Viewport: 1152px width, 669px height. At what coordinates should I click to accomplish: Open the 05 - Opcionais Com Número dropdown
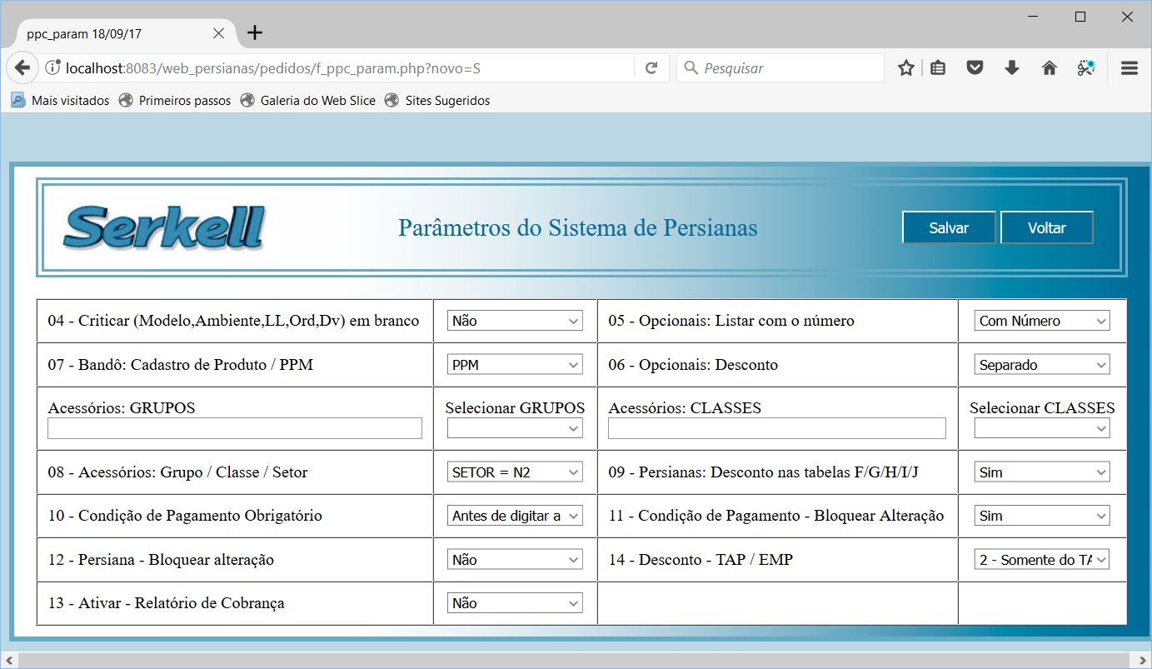1042,321
